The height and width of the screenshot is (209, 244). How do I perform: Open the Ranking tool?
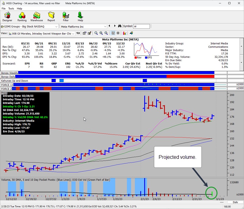pyautogui.click(x=22, y=17)
